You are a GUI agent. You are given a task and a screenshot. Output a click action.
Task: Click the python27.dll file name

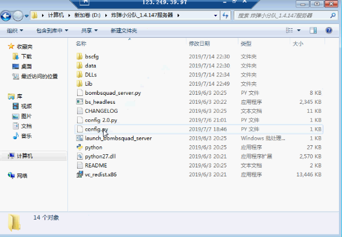tap(101, 157)
